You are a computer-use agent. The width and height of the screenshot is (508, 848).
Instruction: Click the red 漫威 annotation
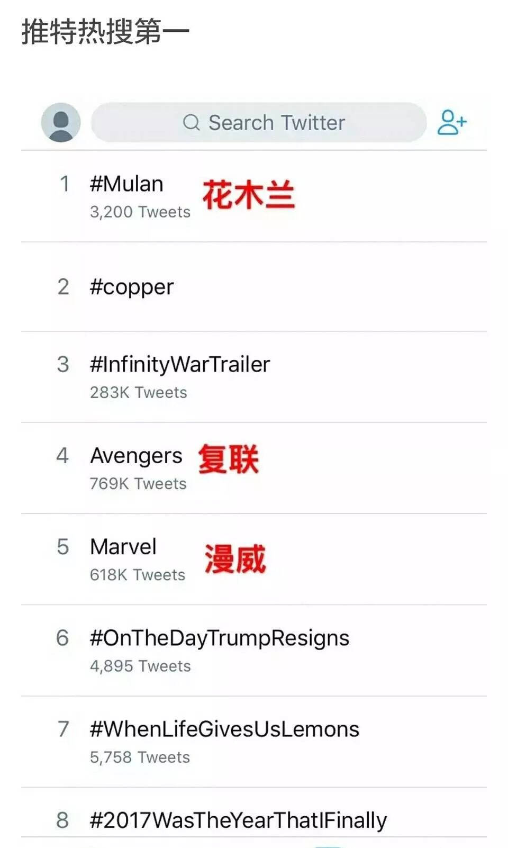pyautogui.click(x=235, y=558)
